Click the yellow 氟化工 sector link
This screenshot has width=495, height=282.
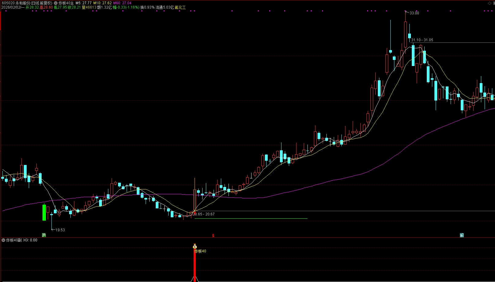(x=180, y=7)
